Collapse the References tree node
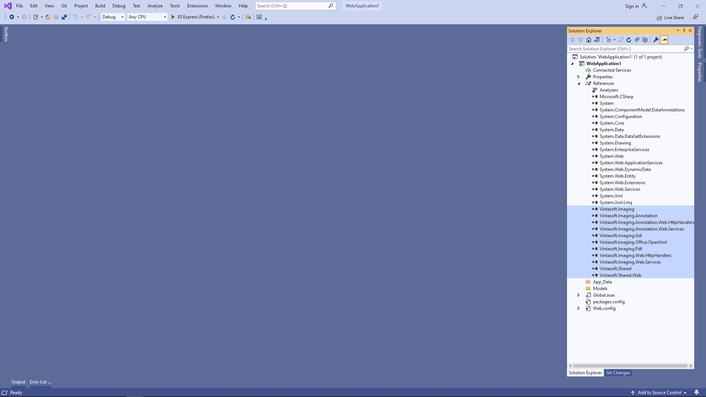 click(579, 83)
